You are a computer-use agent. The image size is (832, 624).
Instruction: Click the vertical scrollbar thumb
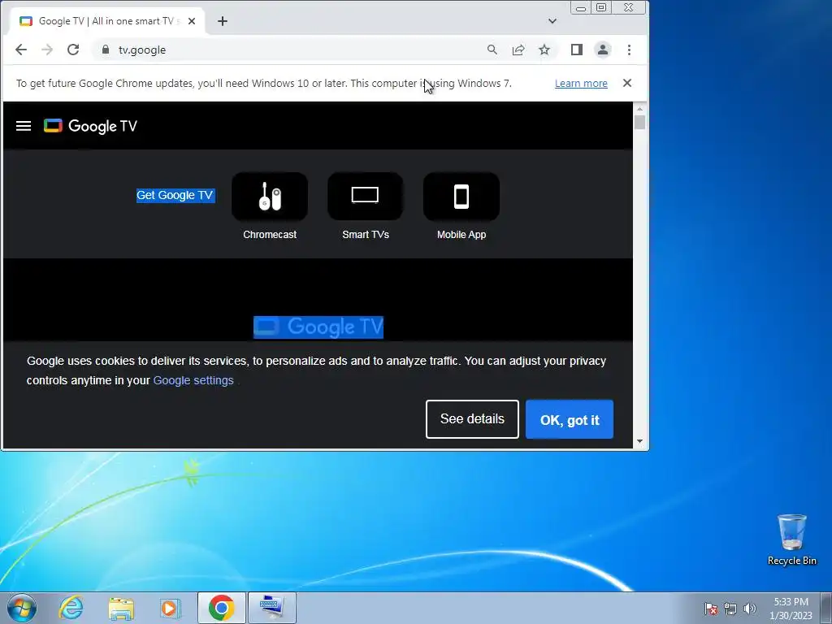[x=639, y=122]
